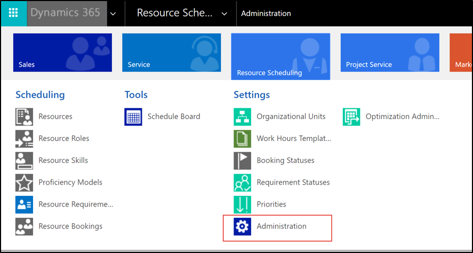Open the Booking Statuses flag icon

click(242, 160)
